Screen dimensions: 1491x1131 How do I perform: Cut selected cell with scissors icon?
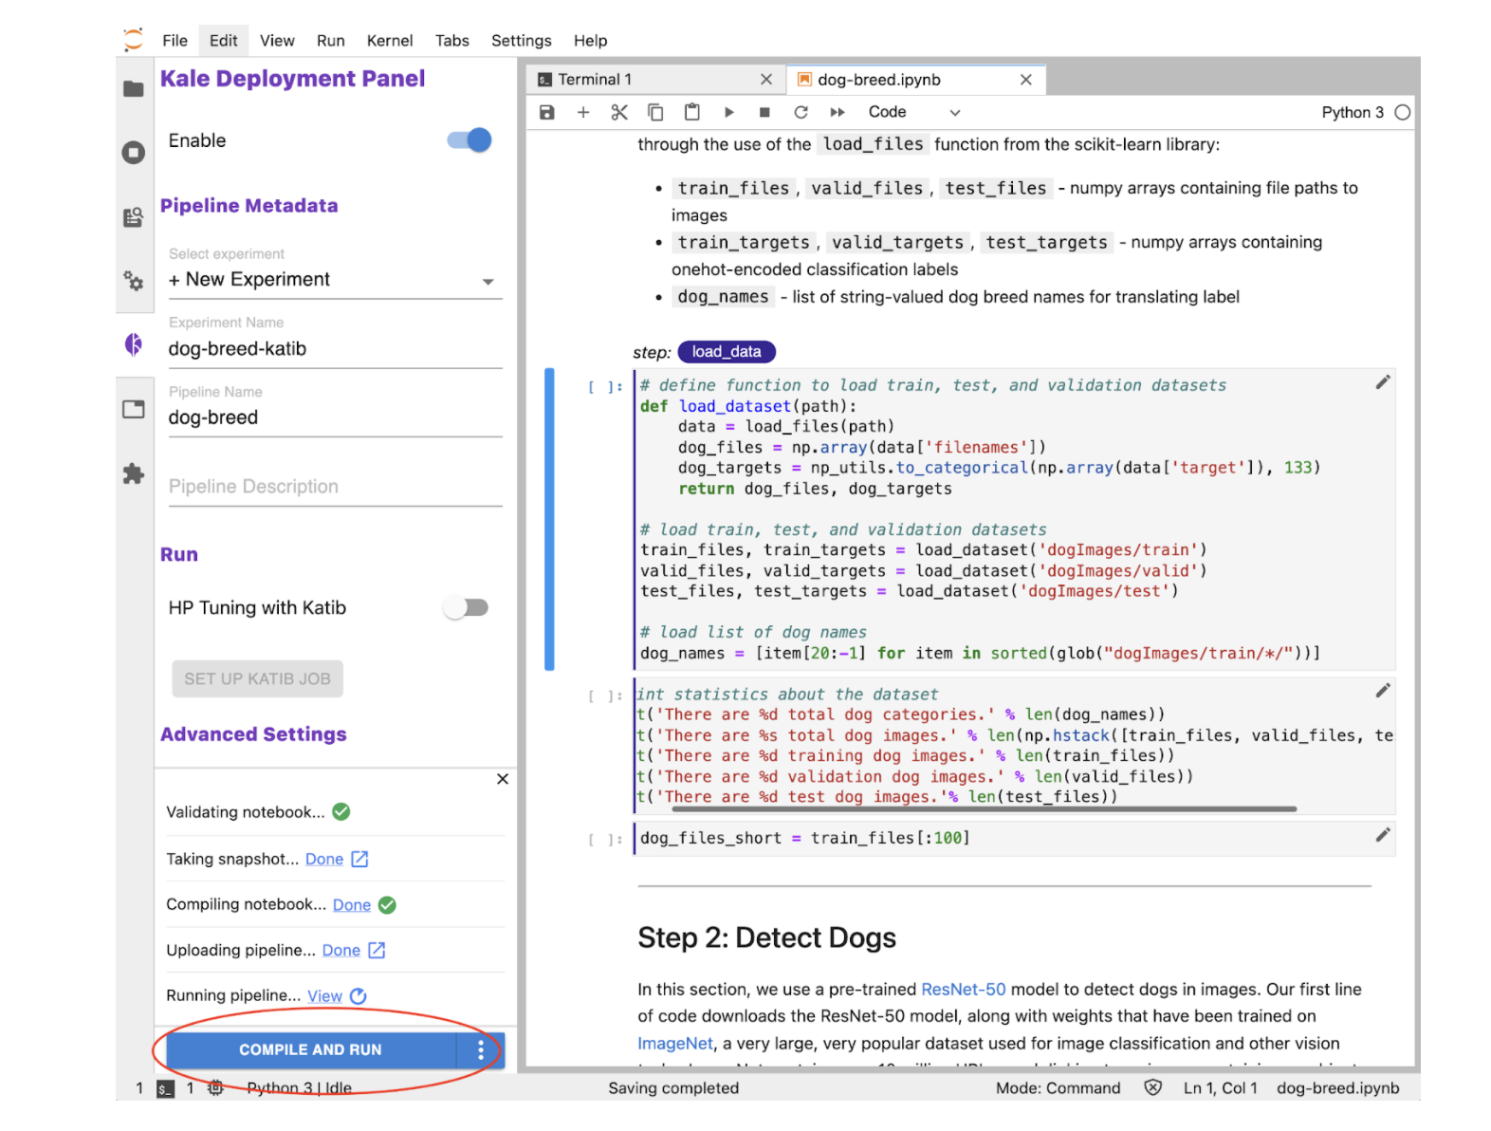tap(619, 112)
